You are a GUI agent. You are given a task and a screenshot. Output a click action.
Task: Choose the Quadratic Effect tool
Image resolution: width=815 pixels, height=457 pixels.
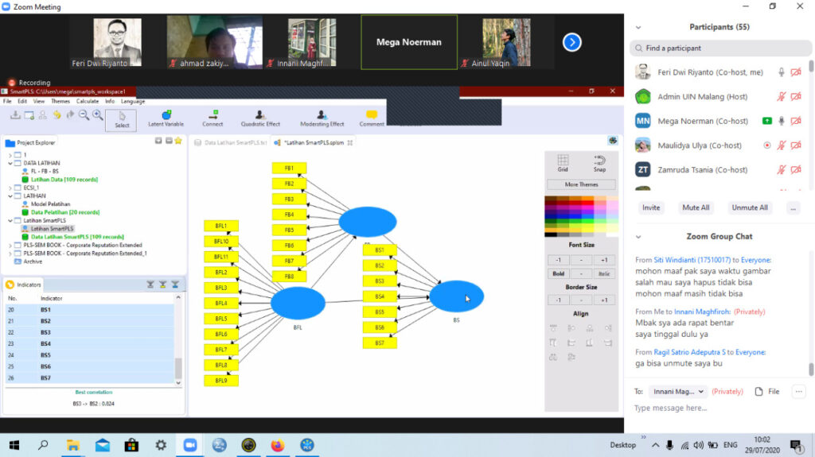(x=260, y=118)
